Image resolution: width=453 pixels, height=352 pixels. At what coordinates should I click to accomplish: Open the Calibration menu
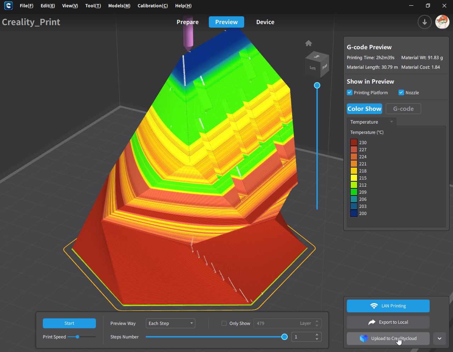tap(153, 6)
